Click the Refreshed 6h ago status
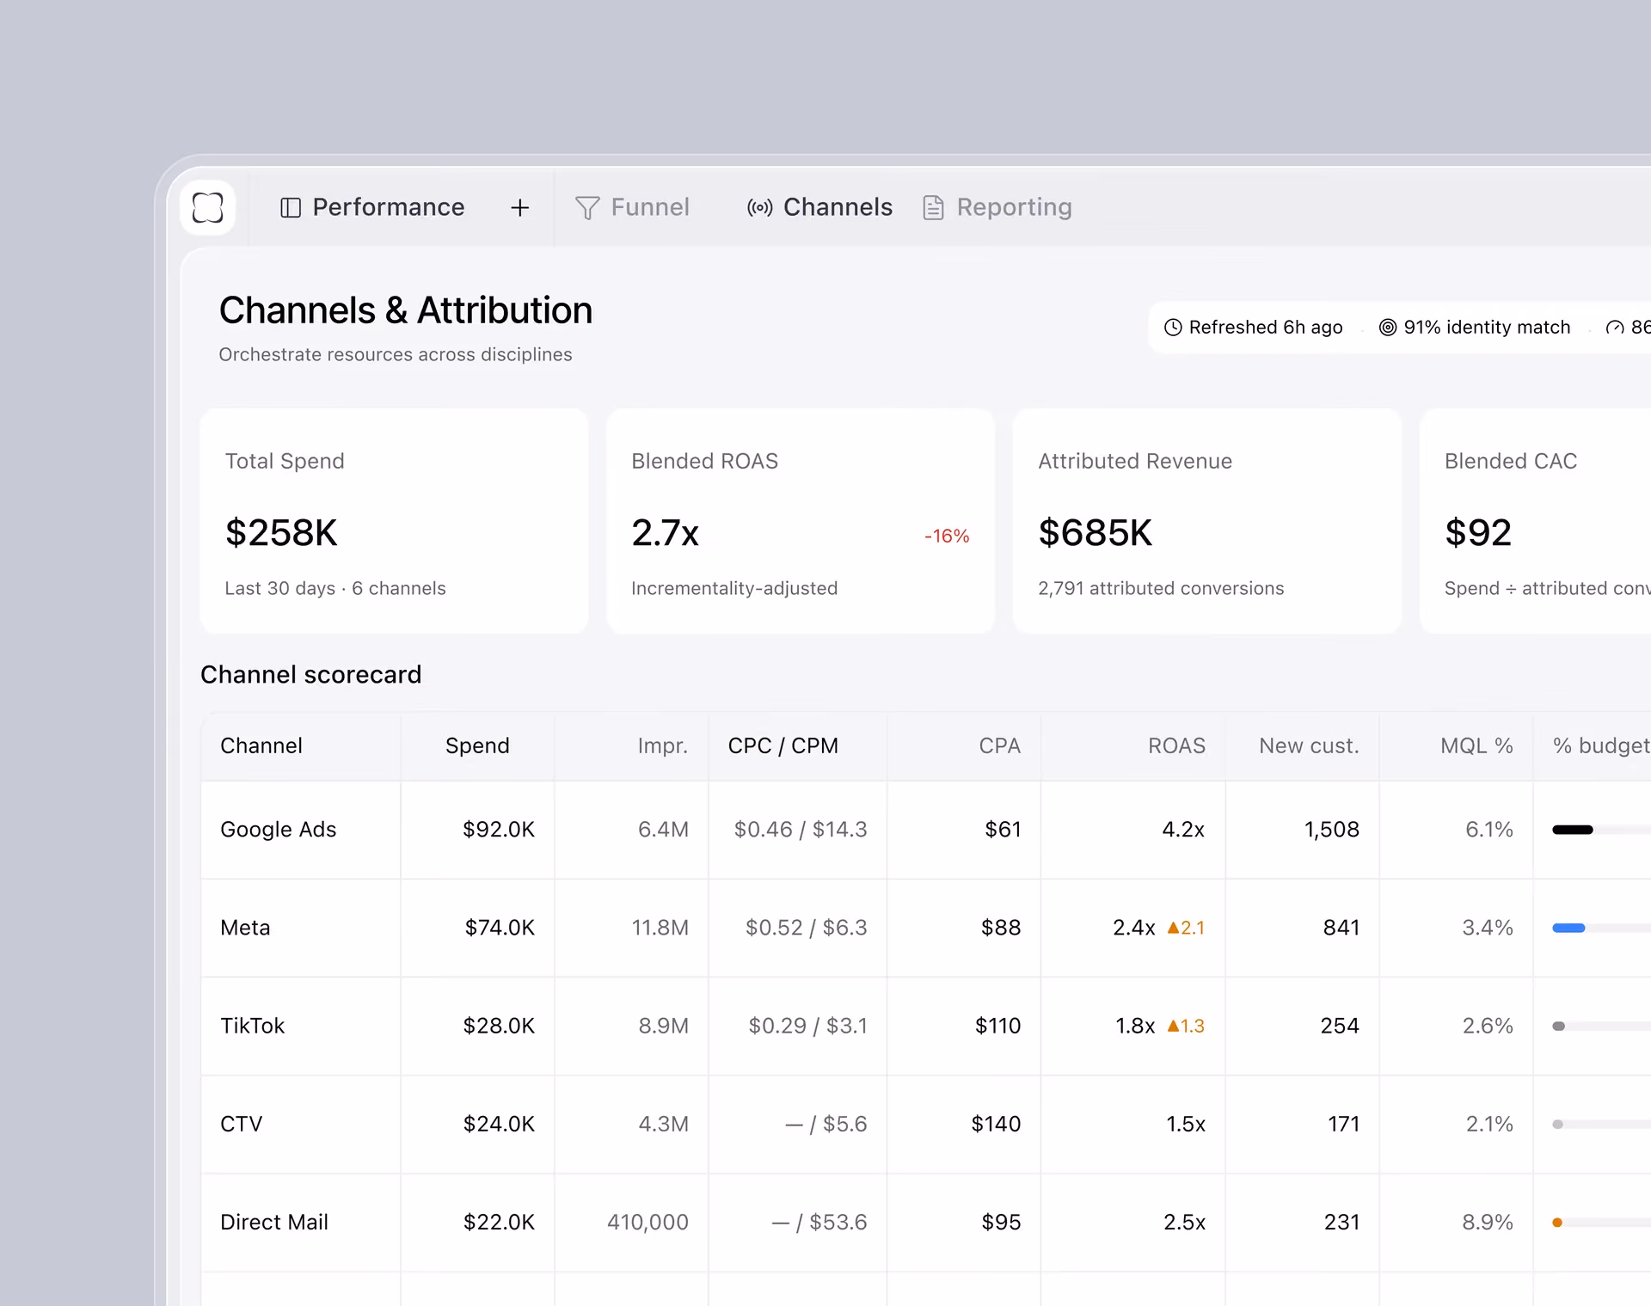This screenshot has height=1306, width=1651. pos(1254,328)
